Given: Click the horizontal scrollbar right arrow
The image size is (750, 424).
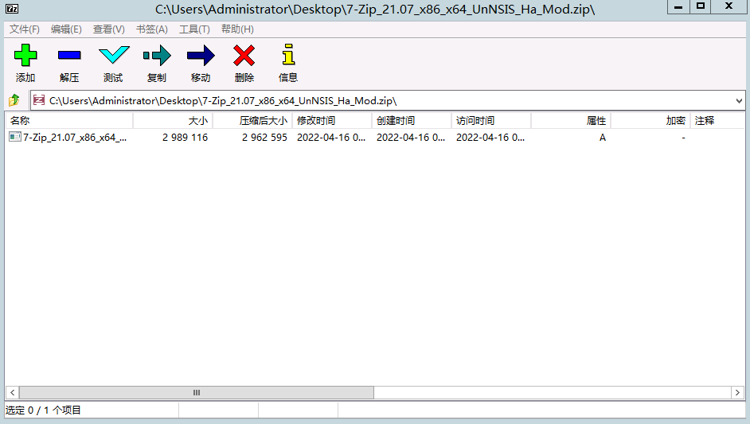Looking at the screenshot, I should tap(737, 392).
